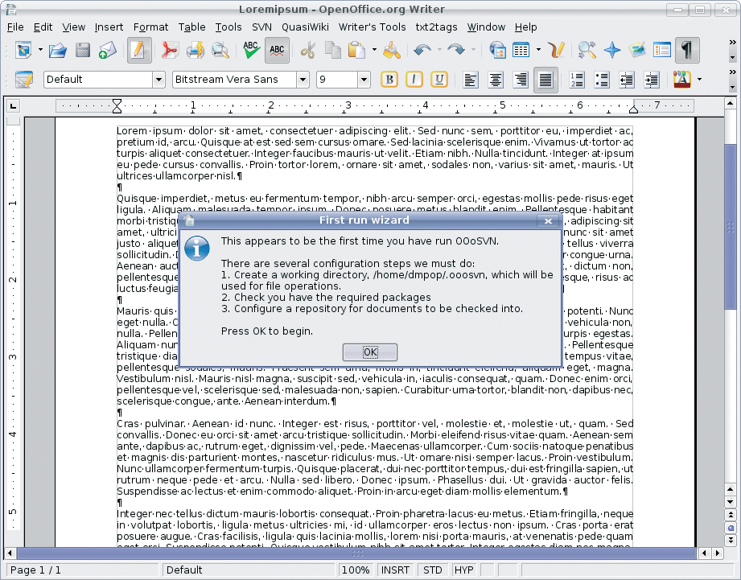The height and width of the screenshot is (580, 741).
Task: Open the Writer's Tools menu
Action: tap(372, 27)
